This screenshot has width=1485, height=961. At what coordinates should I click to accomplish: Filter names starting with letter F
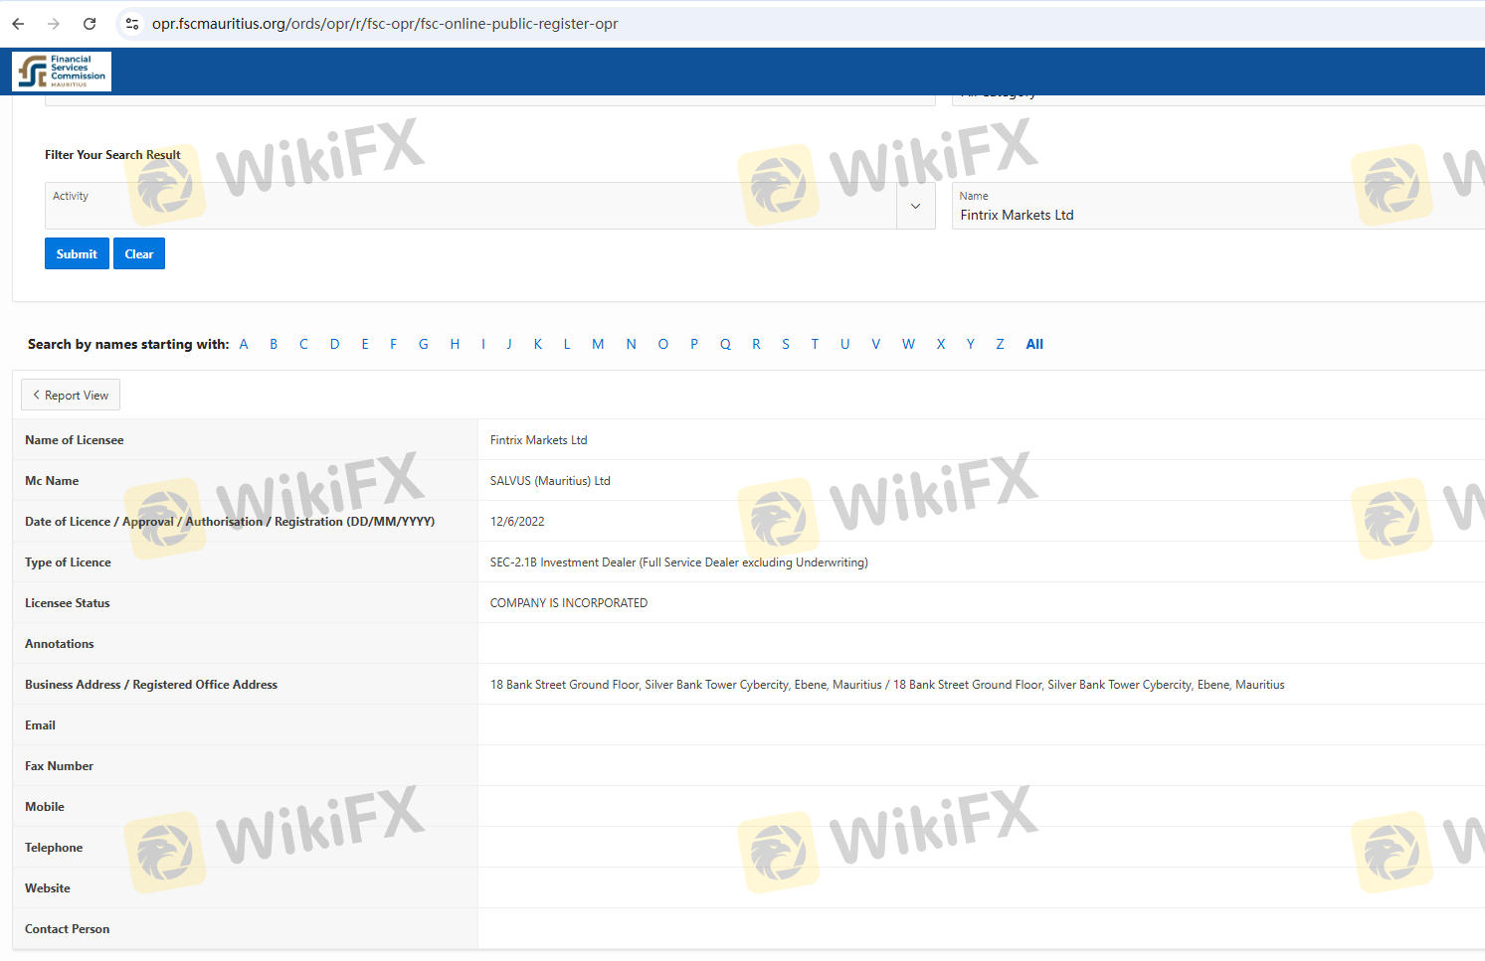click(393, 344)
